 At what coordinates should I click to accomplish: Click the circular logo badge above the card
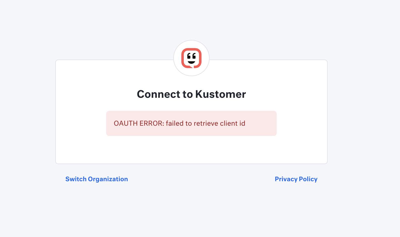191,58
